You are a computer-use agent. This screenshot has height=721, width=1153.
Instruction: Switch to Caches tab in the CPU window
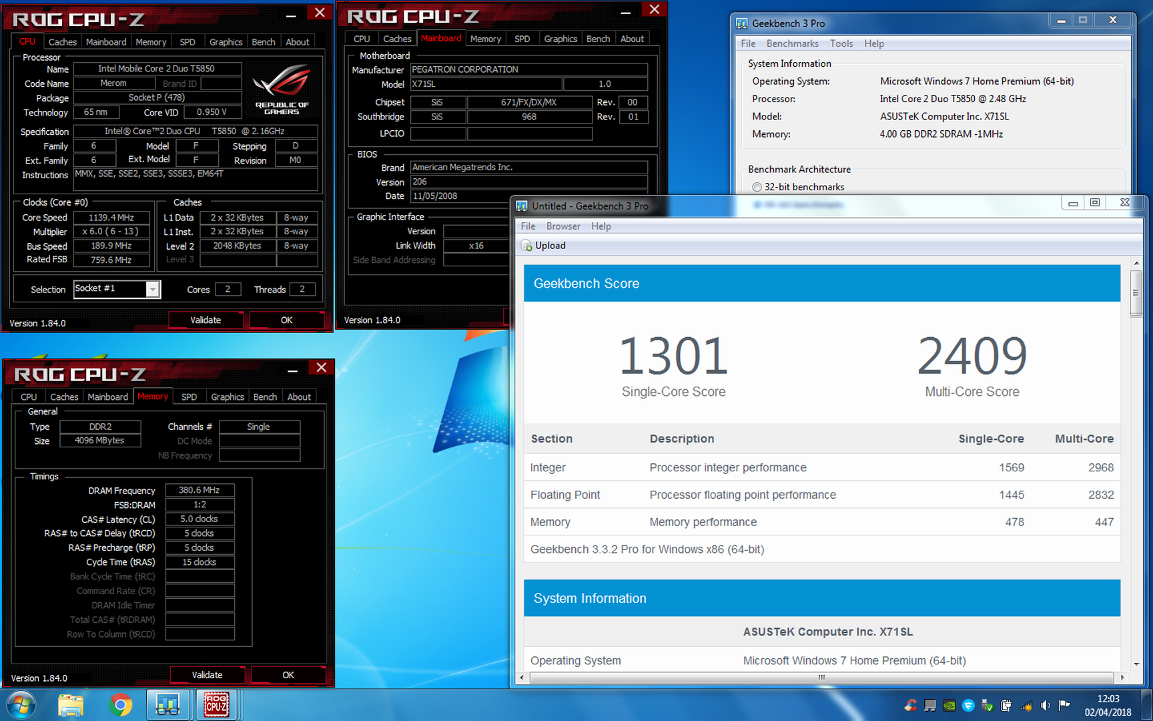tap(63, 42)
